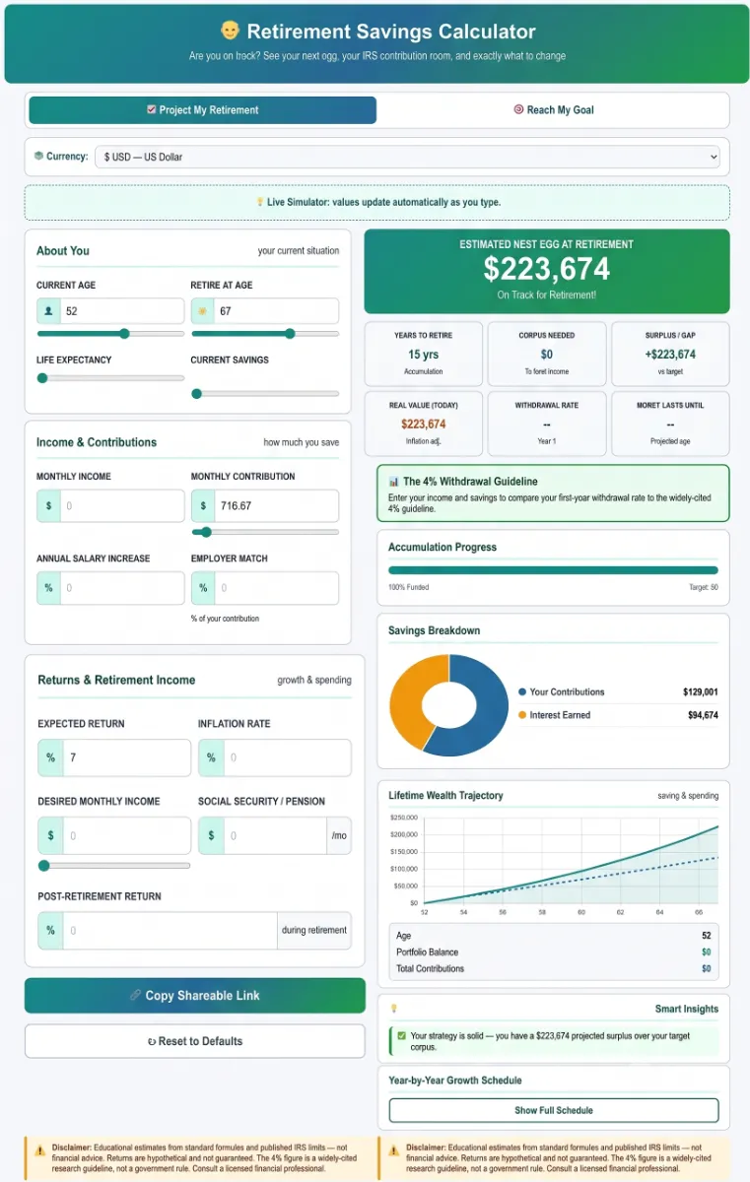Click the dollar icon in Desired Monthly Income field

(50, 835)
